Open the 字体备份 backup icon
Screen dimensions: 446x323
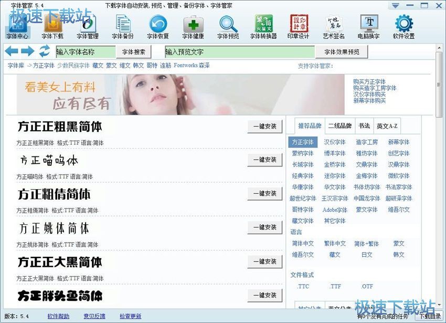tap(123, 27)
